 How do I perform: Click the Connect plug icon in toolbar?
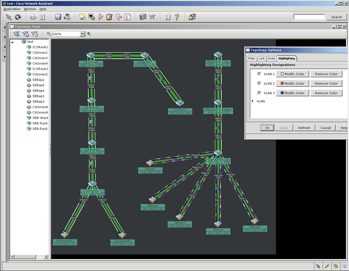coord(9,17)
